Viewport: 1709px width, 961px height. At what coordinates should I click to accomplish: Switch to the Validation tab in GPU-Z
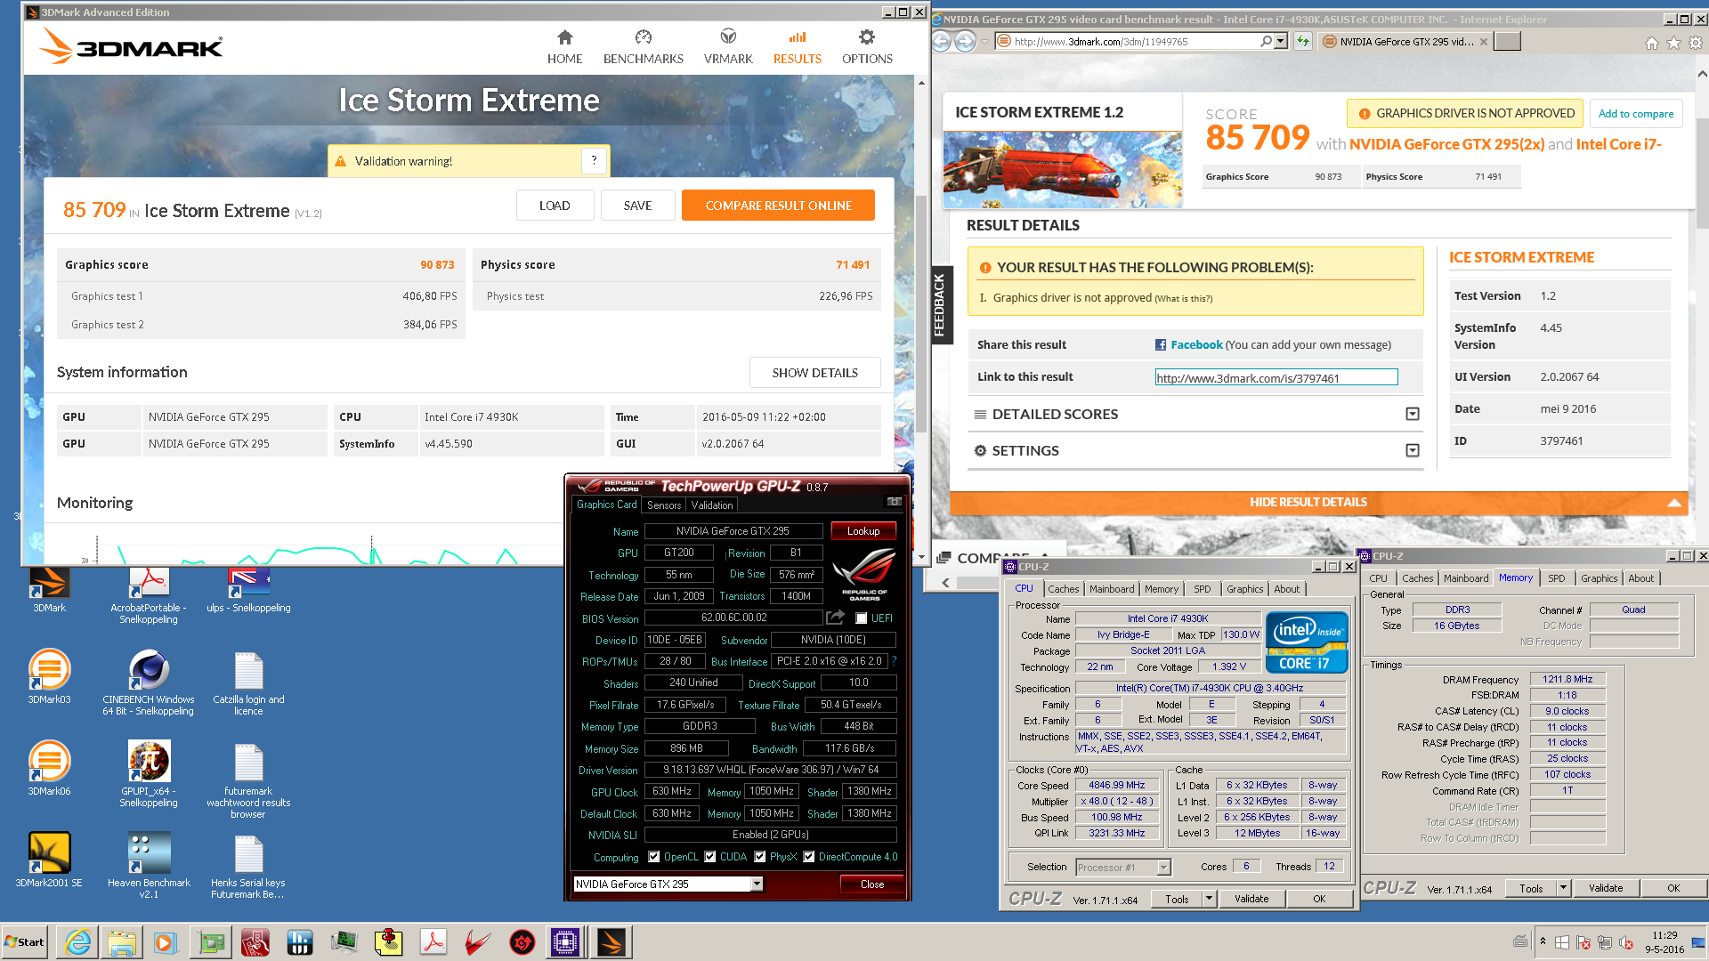pyautogui.click(x=712, y=505)
